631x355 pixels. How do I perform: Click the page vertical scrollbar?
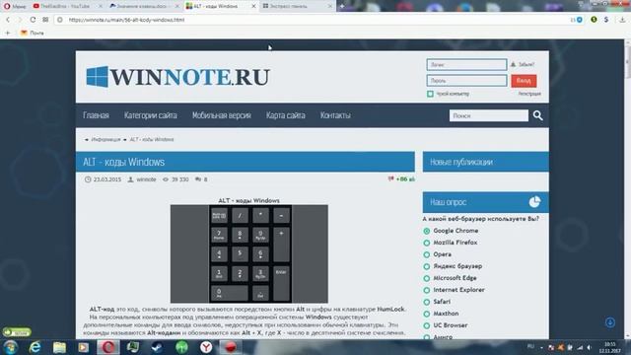click(x=628, y=189)
